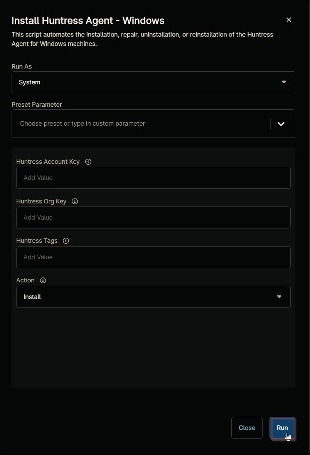Dismiss the dialog with the X icon
Image resolution: width=310 pixels, height=455 pixels.
click(289, 19)
